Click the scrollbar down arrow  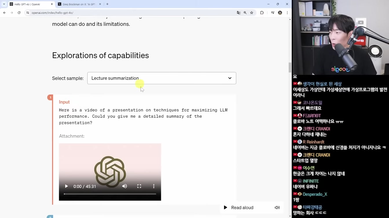(290, 216)
